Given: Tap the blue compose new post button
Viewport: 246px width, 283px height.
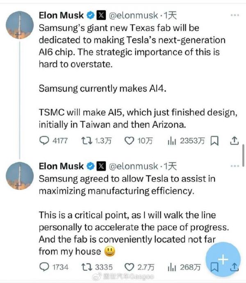Looking at the screenshot, I should tap(223, 259).
